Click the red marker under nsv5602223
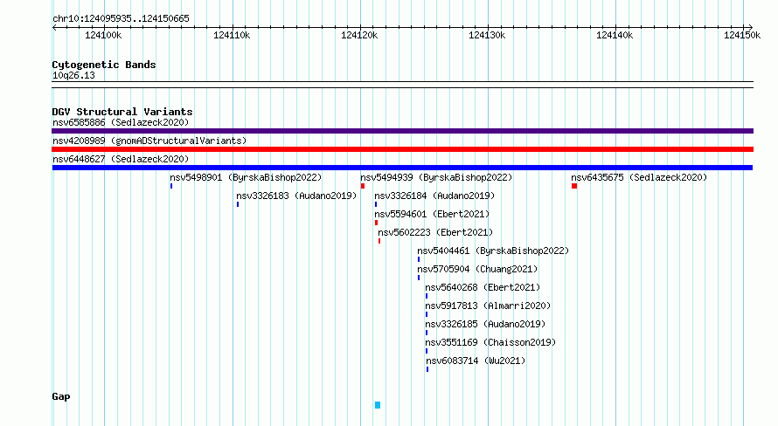 point(379,241)
